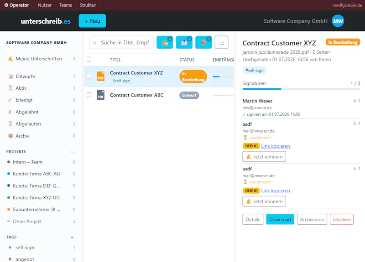Screen dimensions: 365x262
Task: Click the #self-sign tag chip in details panel
Action: click(x=255, y=70)
